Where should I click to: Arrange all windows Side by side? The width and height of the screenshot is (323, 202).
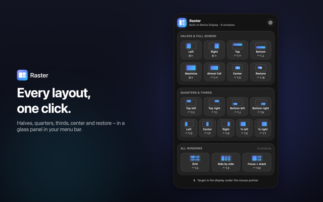(226, 162)
